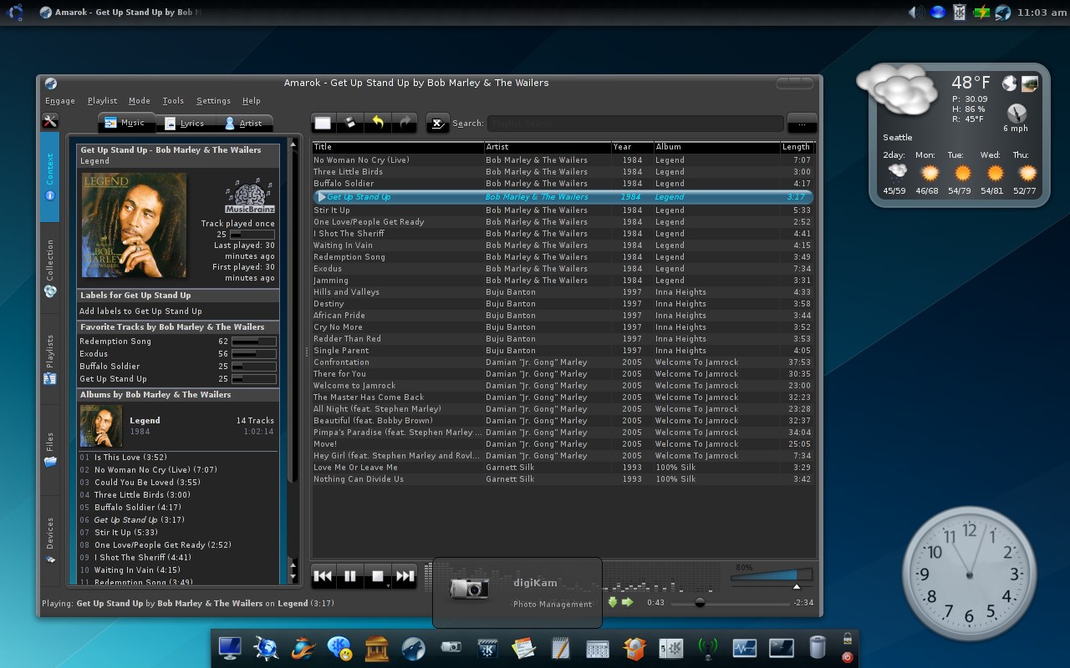Switch to the Lyrics tab
The width and height of the screenshot is (1070, 668).
coord(185,124)
